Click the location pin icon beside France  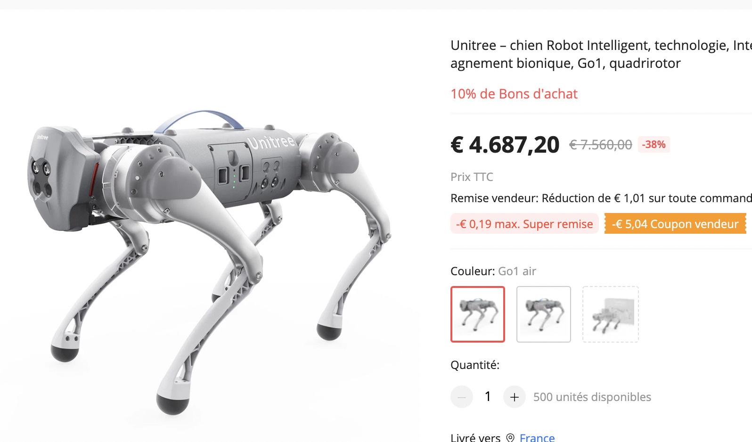coord(510,438)
